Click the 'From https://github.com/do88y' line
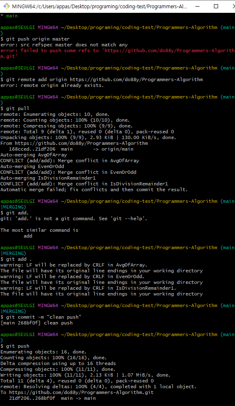 (74, 143)
